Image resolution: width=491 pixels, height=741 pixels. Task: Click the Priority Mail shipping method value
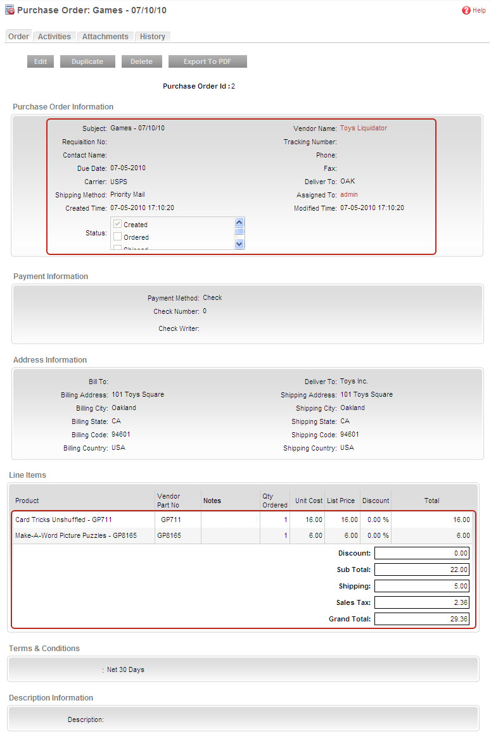pos(127,195)
